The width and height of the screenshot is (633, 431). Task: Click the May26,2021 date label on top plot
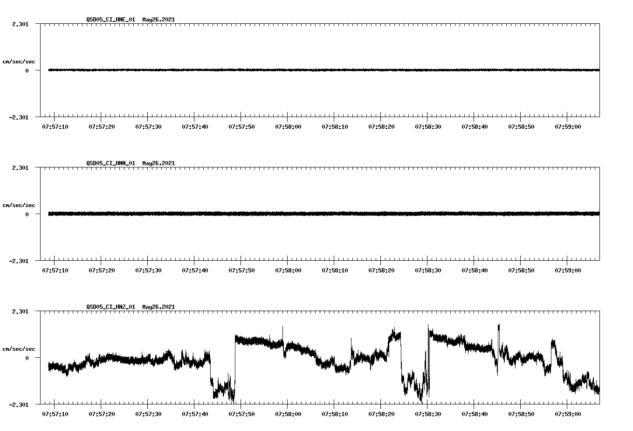pyautogui.click(x=158, y=20)
